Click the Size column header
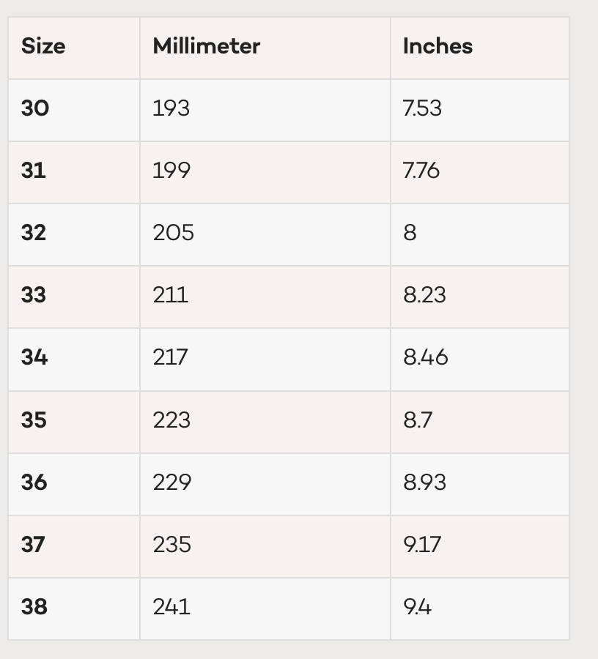The image size is (598, 659). pos(43,46)
